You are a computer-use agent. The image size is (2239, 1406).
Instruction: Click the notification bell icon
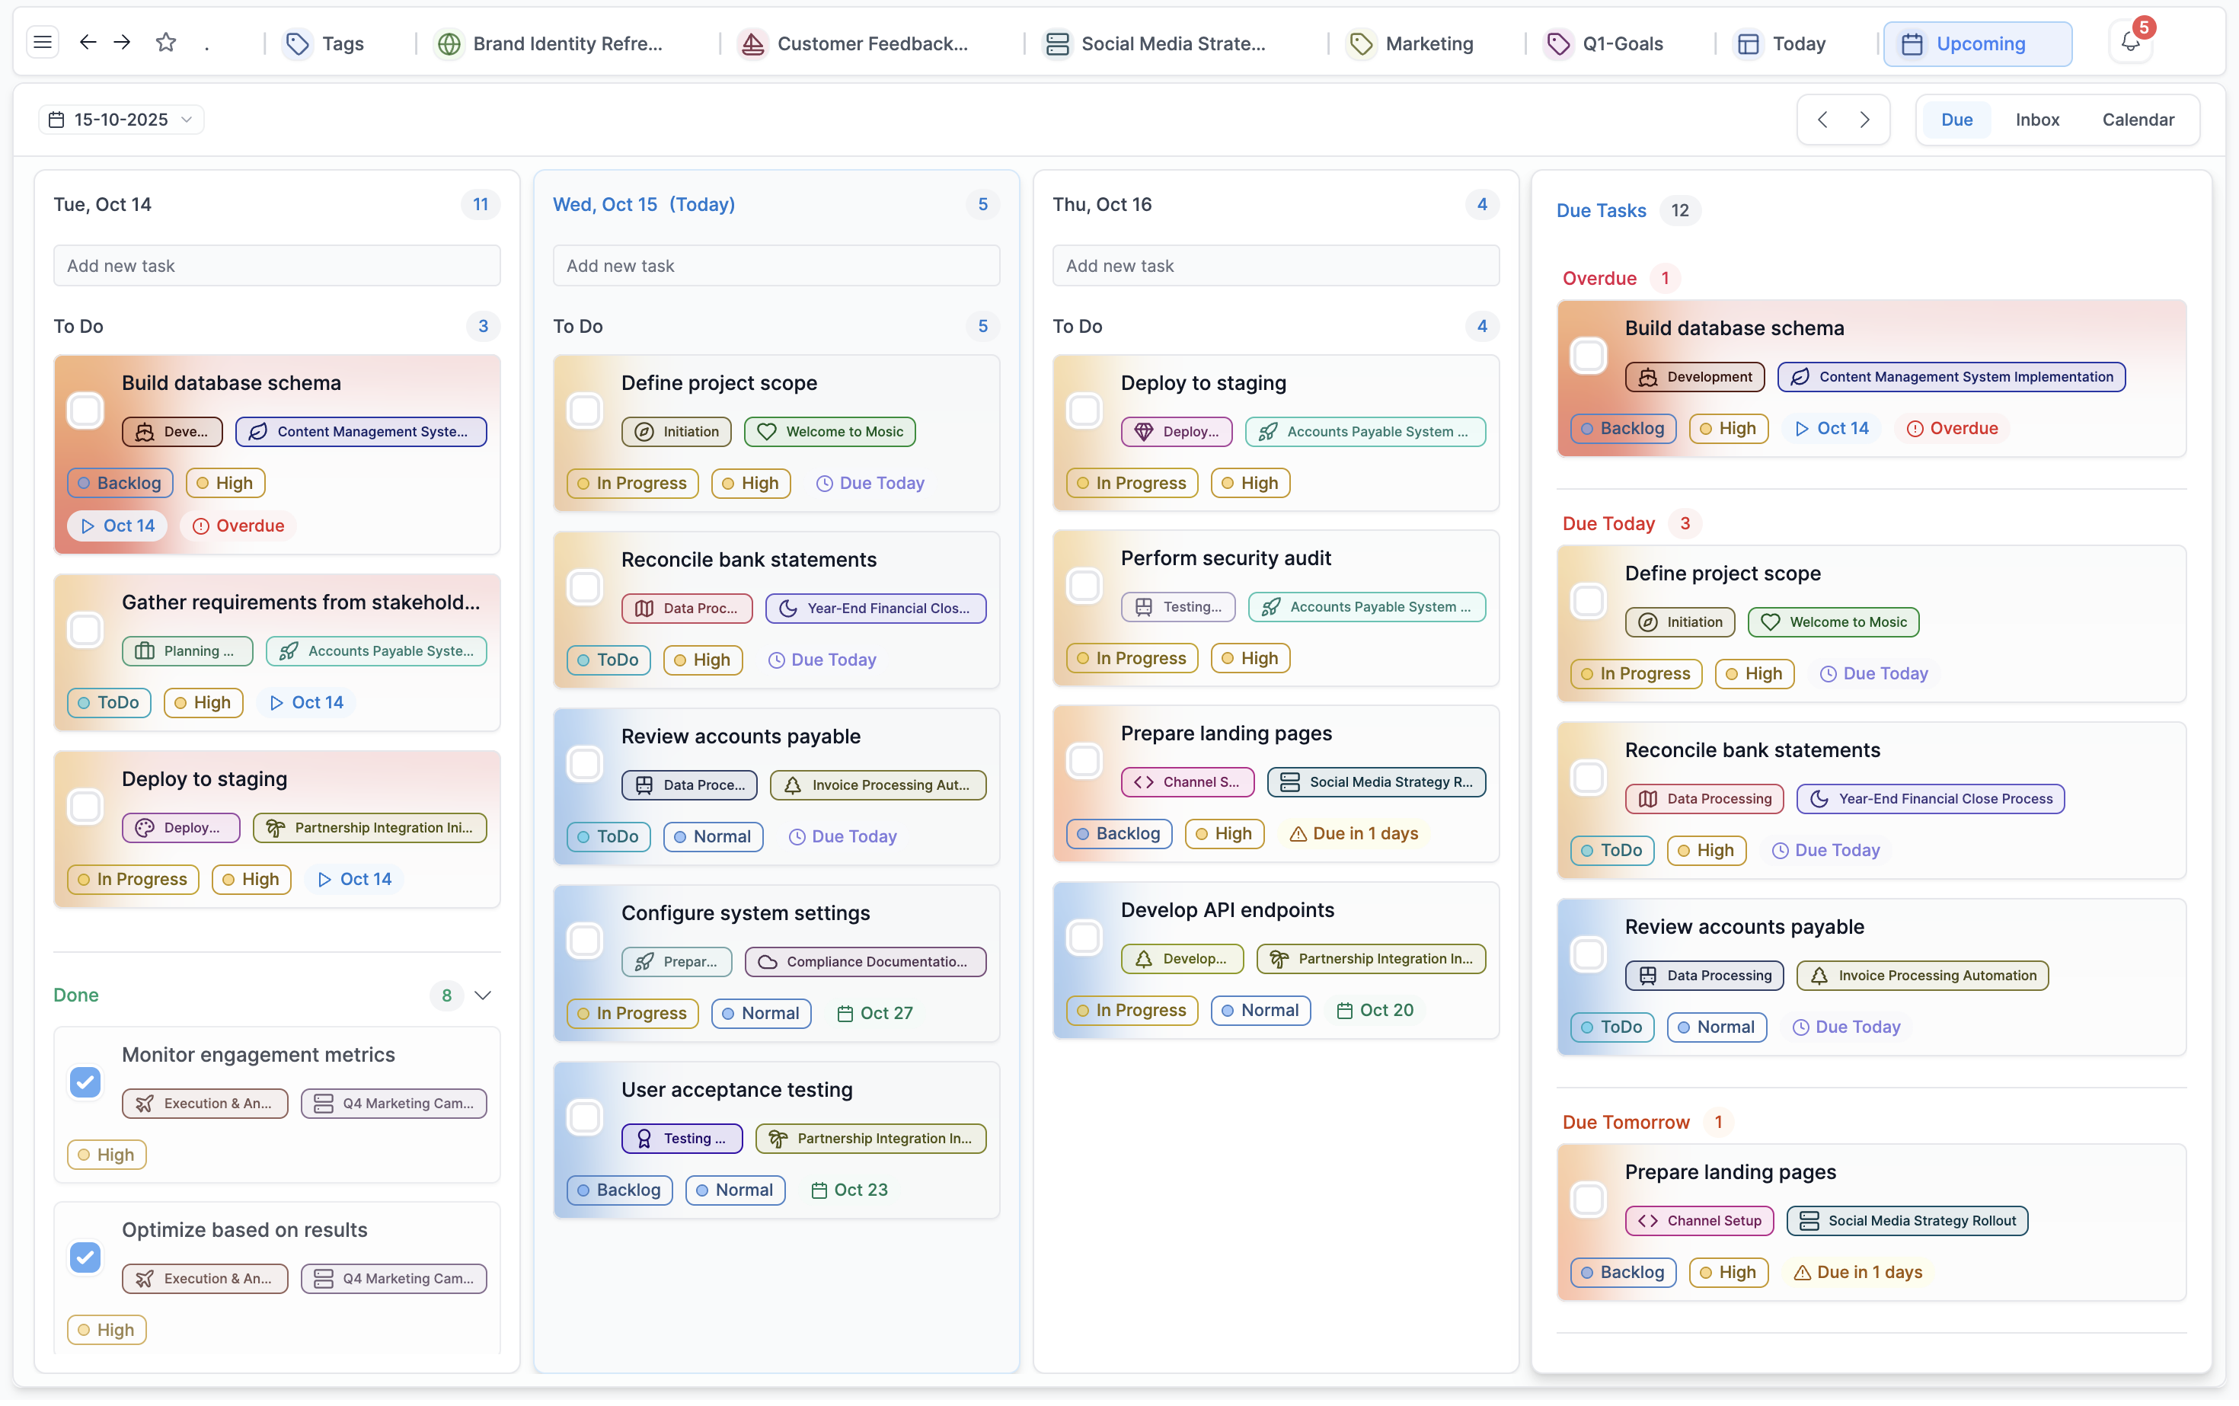point(2129,43)
